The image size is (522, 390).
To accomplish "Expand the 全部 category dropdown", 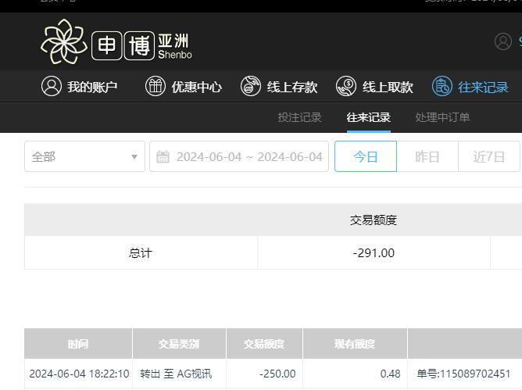I will click(x=84, y=156).
